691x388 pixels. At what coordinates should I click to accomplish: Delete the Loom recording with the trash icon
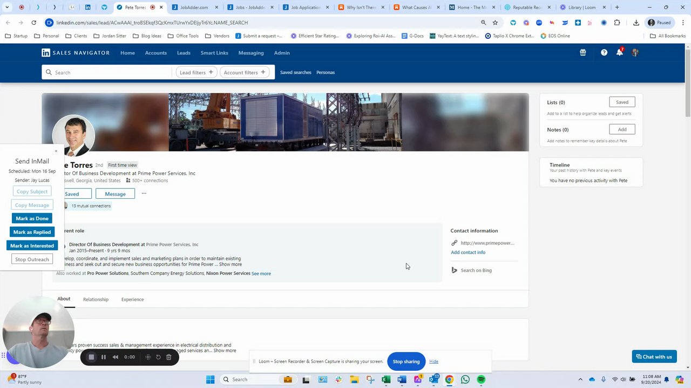click(168, 357)
